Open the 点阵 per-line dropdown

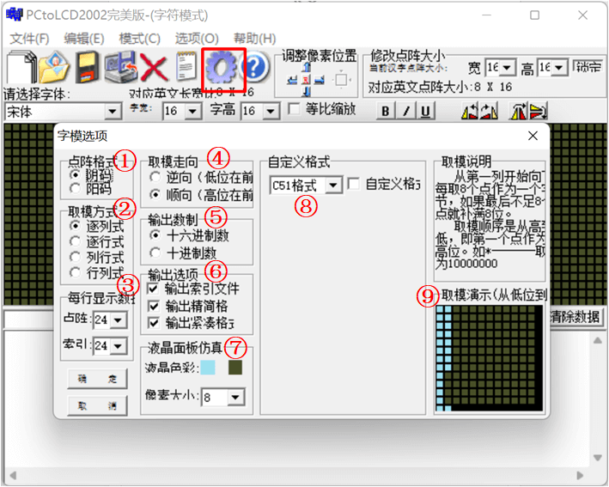click(118, 320)
